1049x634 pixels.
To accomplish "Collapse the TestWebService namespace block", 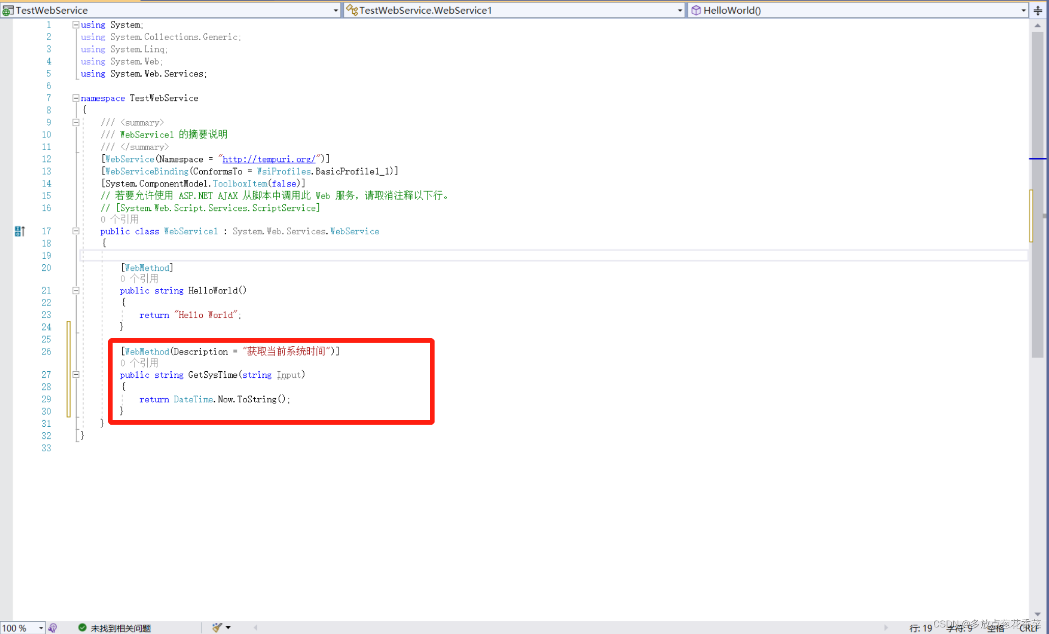I will (x=75, y=98).
